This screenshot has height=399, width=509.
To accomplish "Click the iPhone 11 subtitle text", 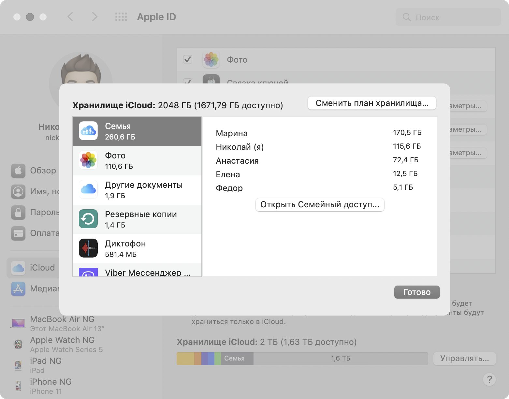I will click(46, 391).
